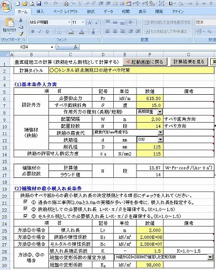Click the text orientation icon

click(x=130, y=22)
